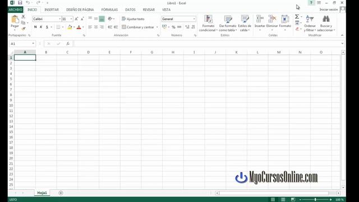Screen dimensions: 359x202
Task: Open Help with the question mark icon
Action: click(x=311, y=3)
